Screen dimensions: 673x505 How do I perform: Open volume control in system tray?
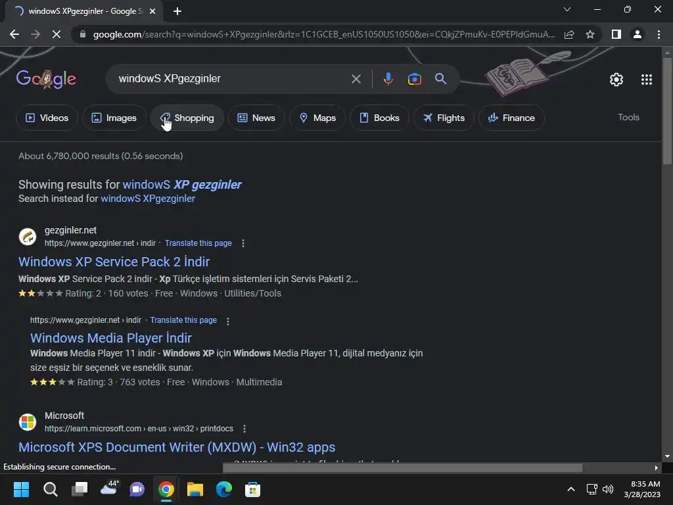click(608, 489)
